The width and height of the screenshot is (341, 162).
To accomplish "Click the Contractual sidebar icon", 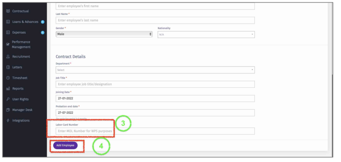I will pyautogui.click(x=8, y=11).
